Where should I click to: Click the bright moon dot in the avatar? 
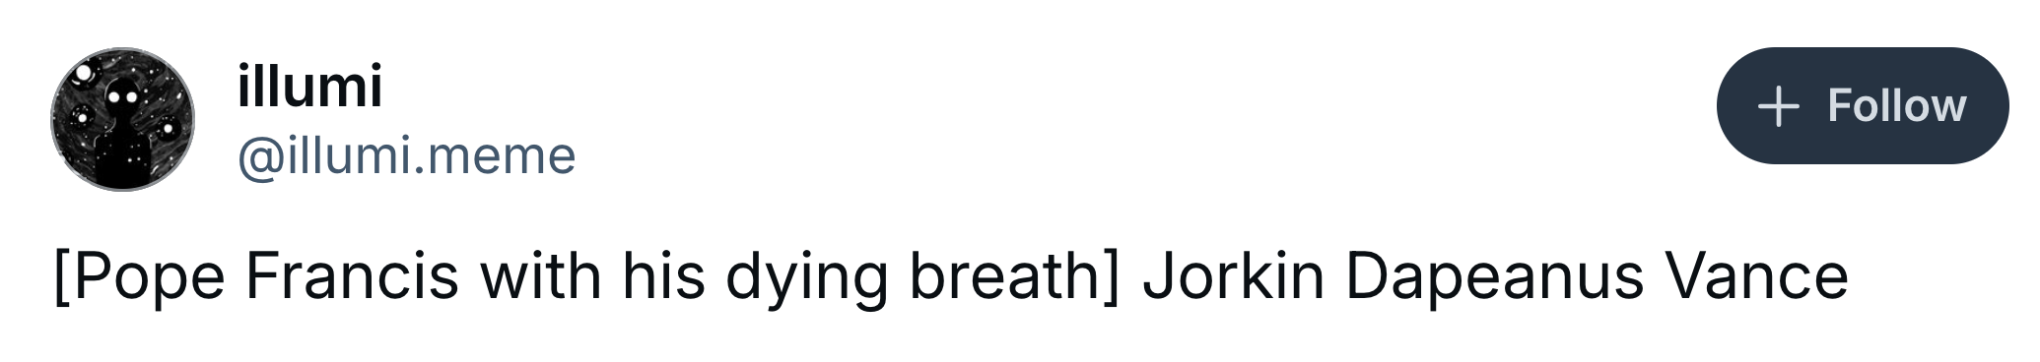[83, 72]
